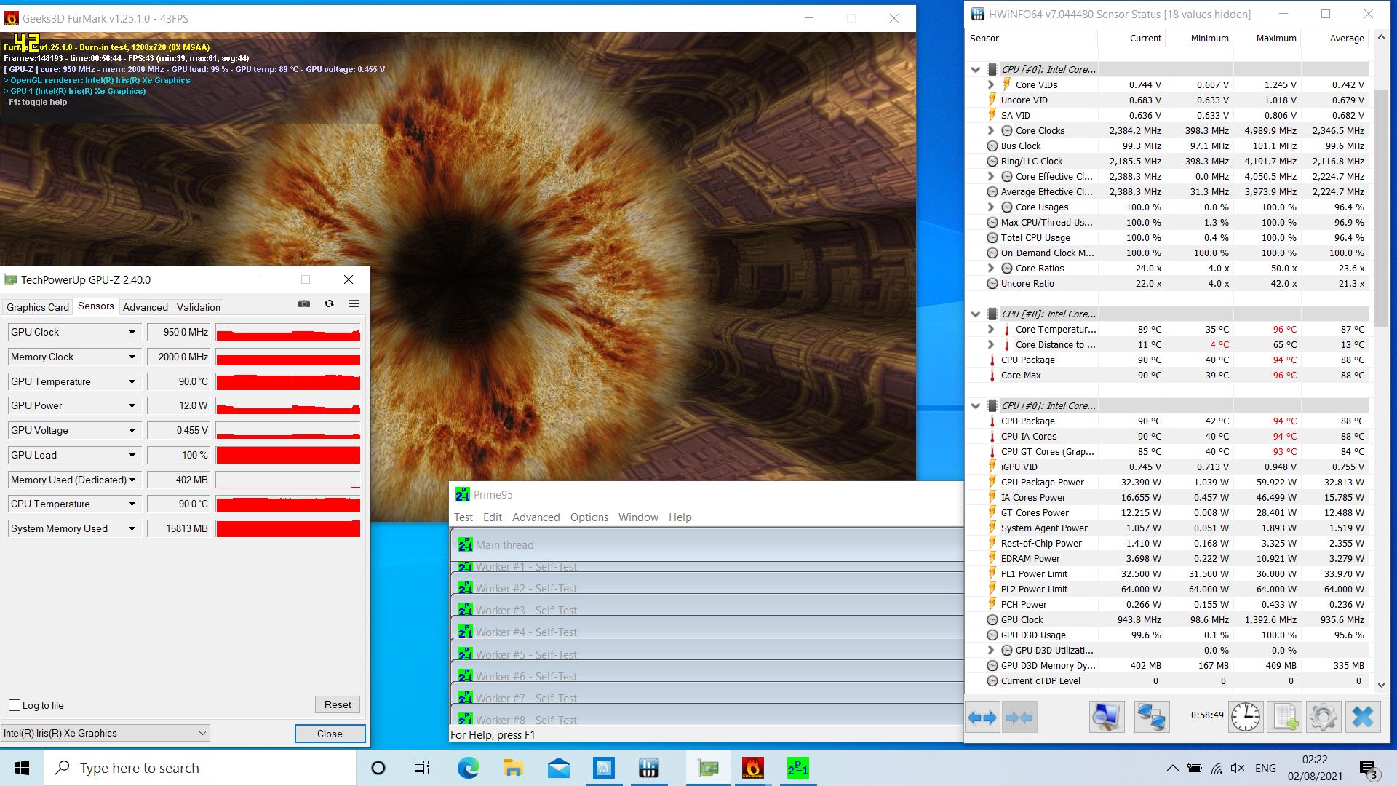The width and height of the screenshot is (1397, 786).
Task: Click HWiNFO log file add icon
Action: [x=1284, y=718]
